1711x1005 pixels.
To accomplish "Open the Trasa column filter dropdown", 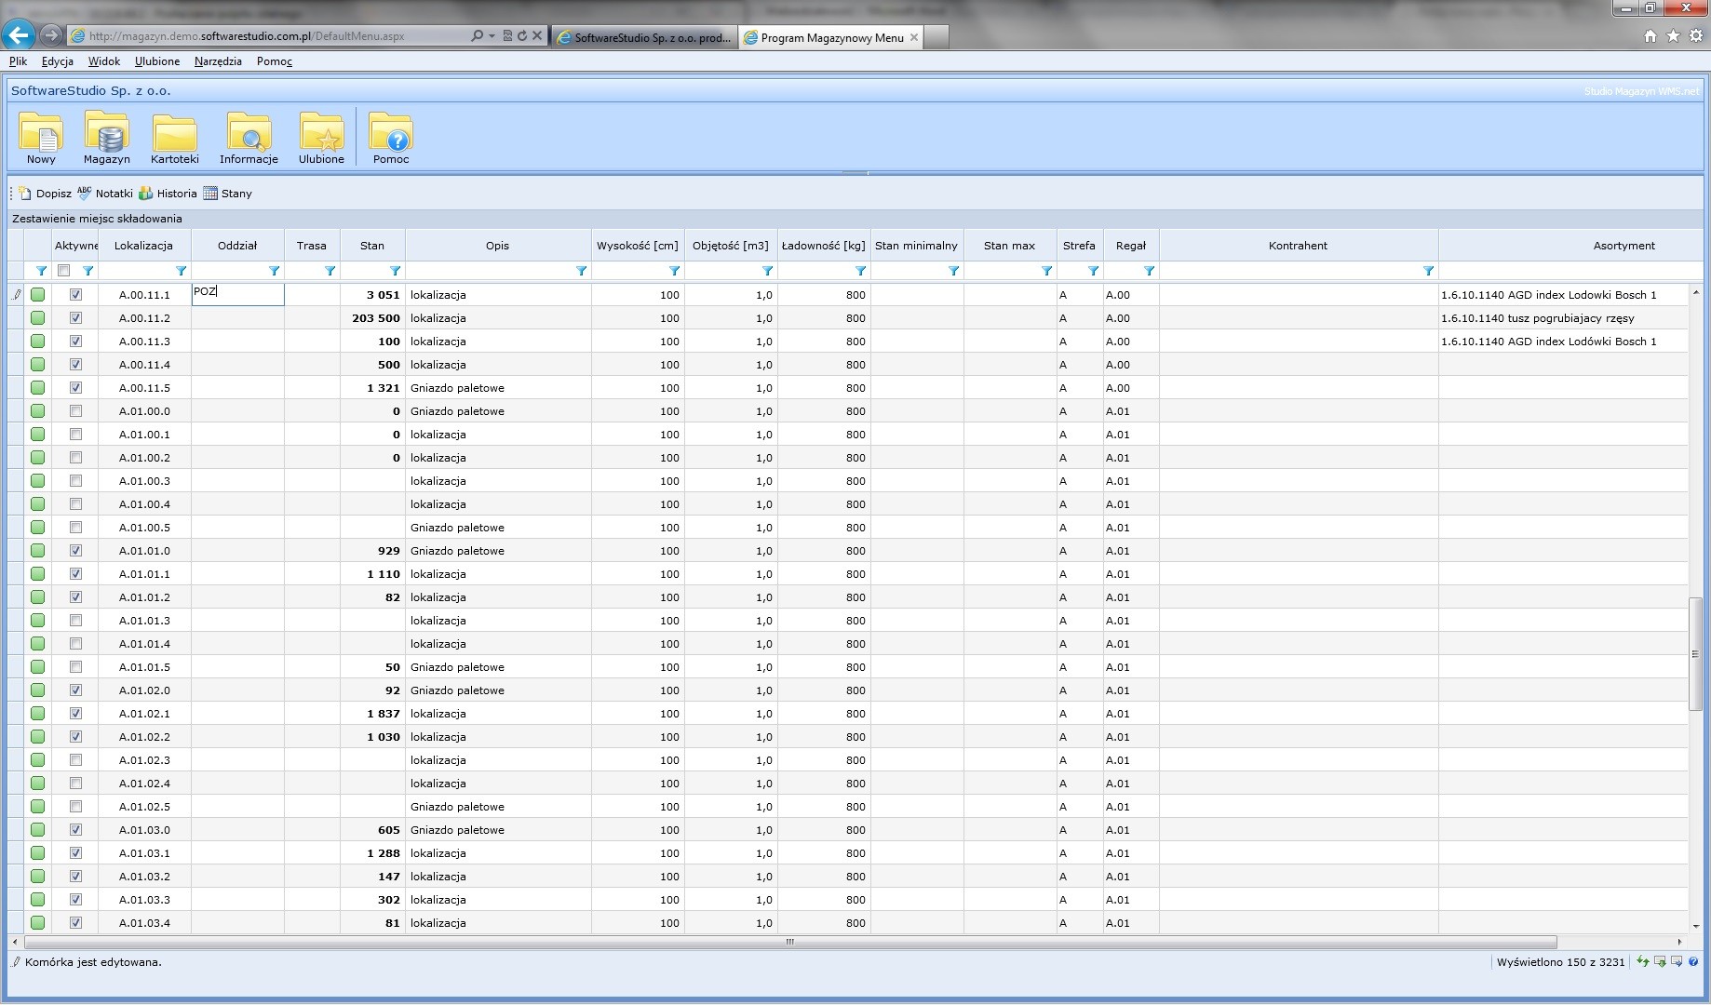I will point(330,271).
